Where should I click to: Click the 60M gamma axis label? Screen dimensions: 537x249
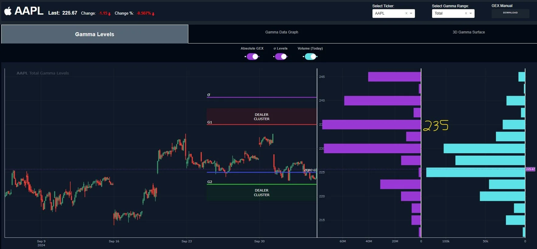click(343, 241)
